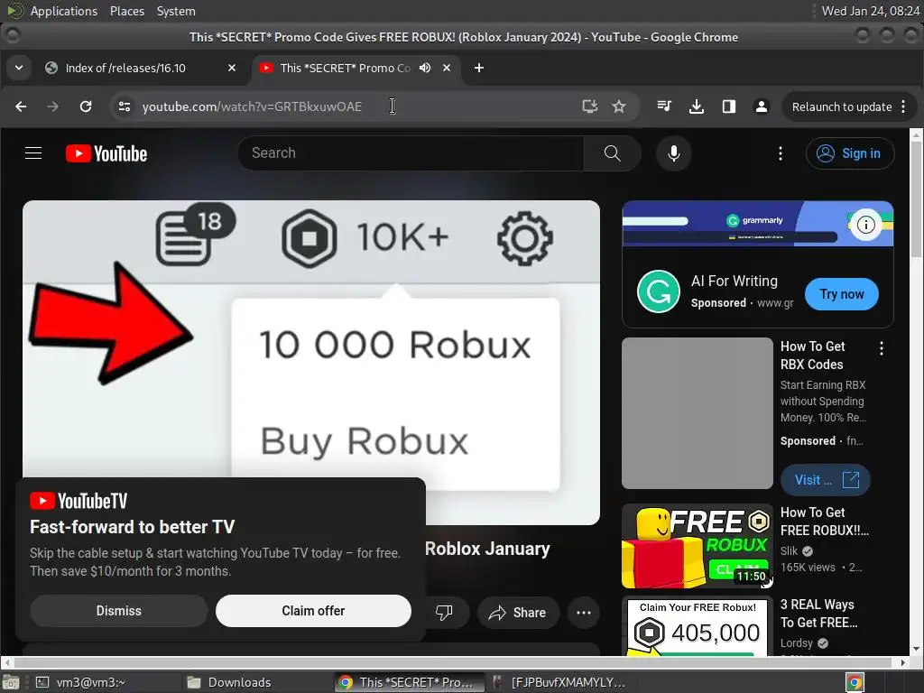Open Claim Your FREE Robux 405,000 thumbnail
924x693 pixels.
[698, 626]
